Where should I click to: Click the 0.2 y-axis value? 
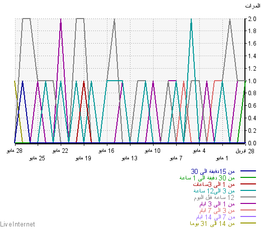click(252, 130)
